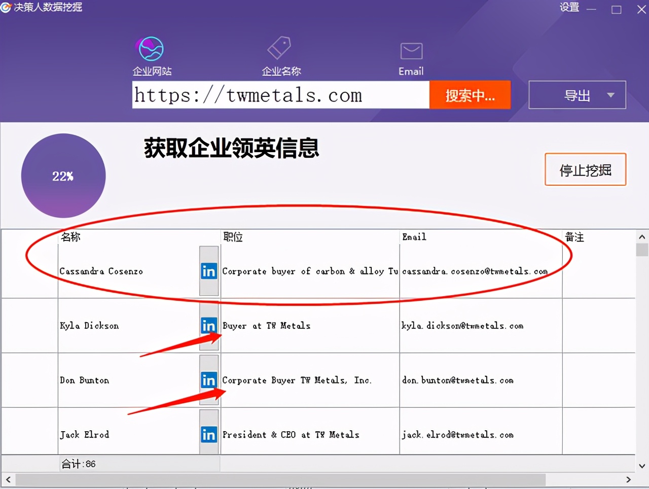
Task: Click the website URL input field
Action: click(x=280, y=95)
